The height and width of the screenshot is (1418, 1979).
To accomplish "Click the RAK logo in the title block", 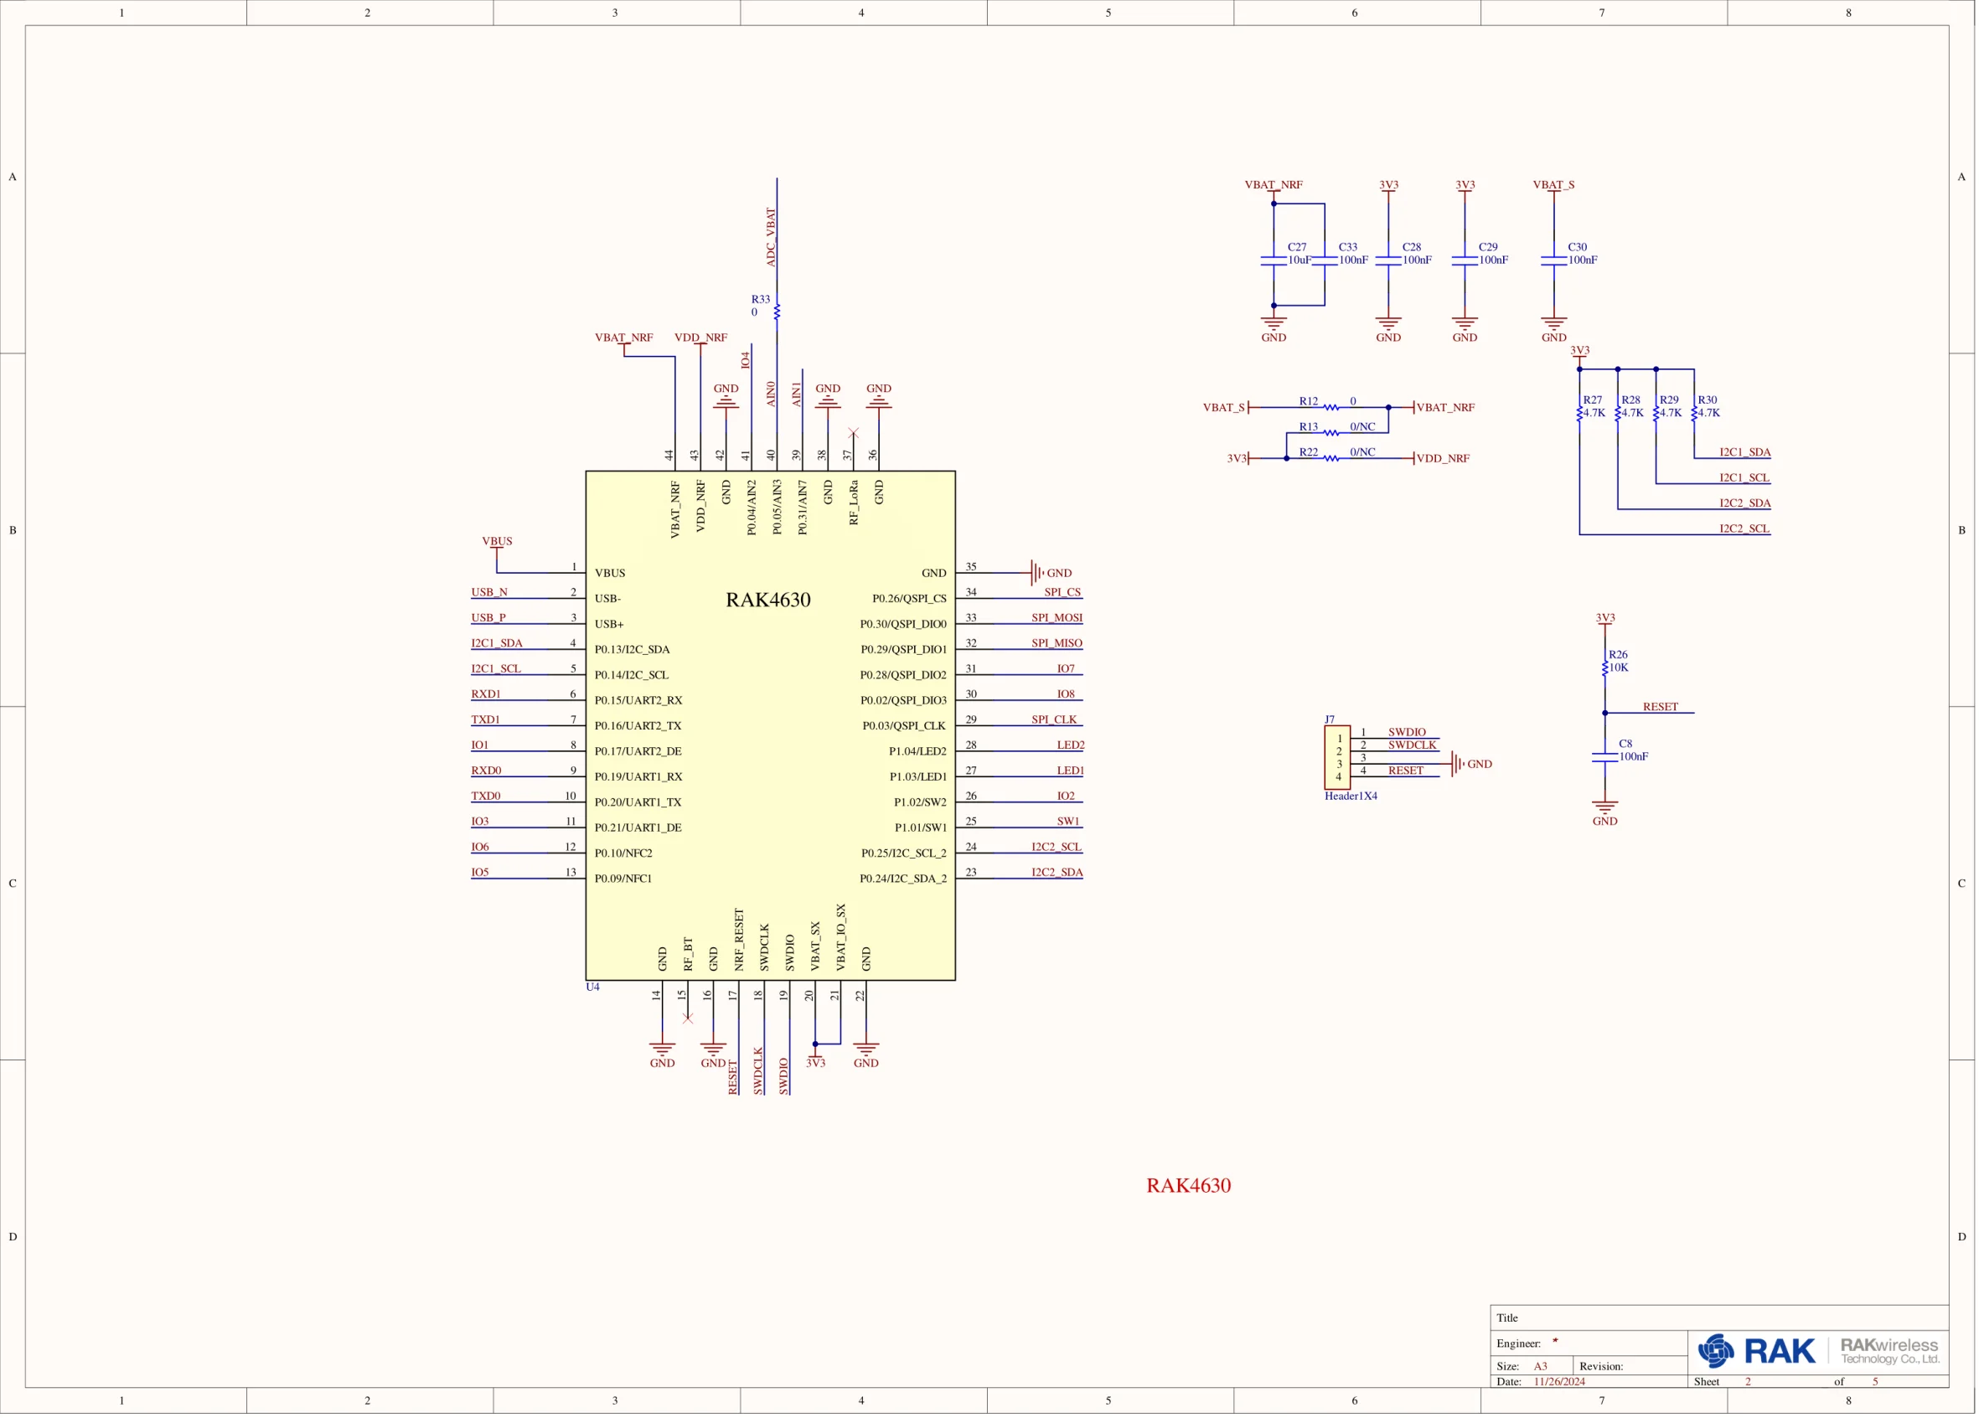I will [1755, 1350].
